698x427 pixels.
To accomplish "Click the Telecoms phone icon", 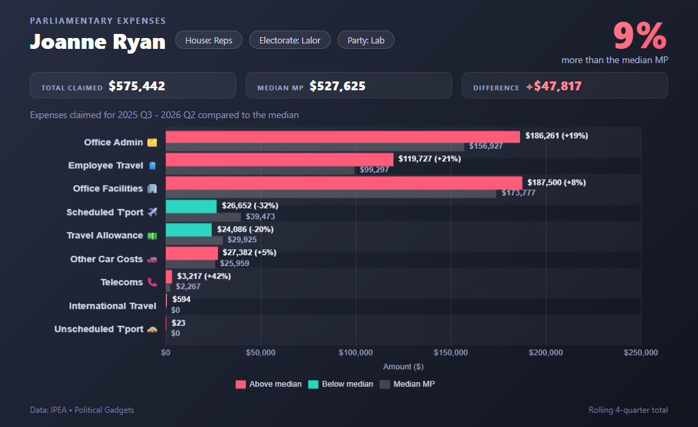I will click(152, 282).
